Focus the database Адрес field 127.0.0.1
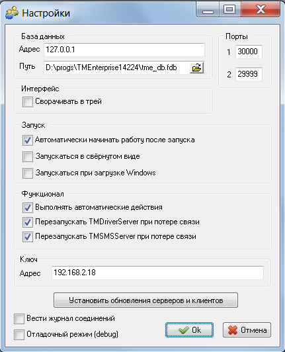Screen dimensions: 285x352 pyautogui.click(x=124, y=50)
